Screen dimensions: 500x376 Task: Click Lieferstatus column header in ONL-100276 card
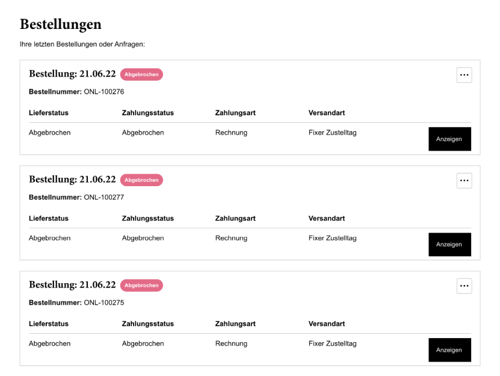(49, 113)
